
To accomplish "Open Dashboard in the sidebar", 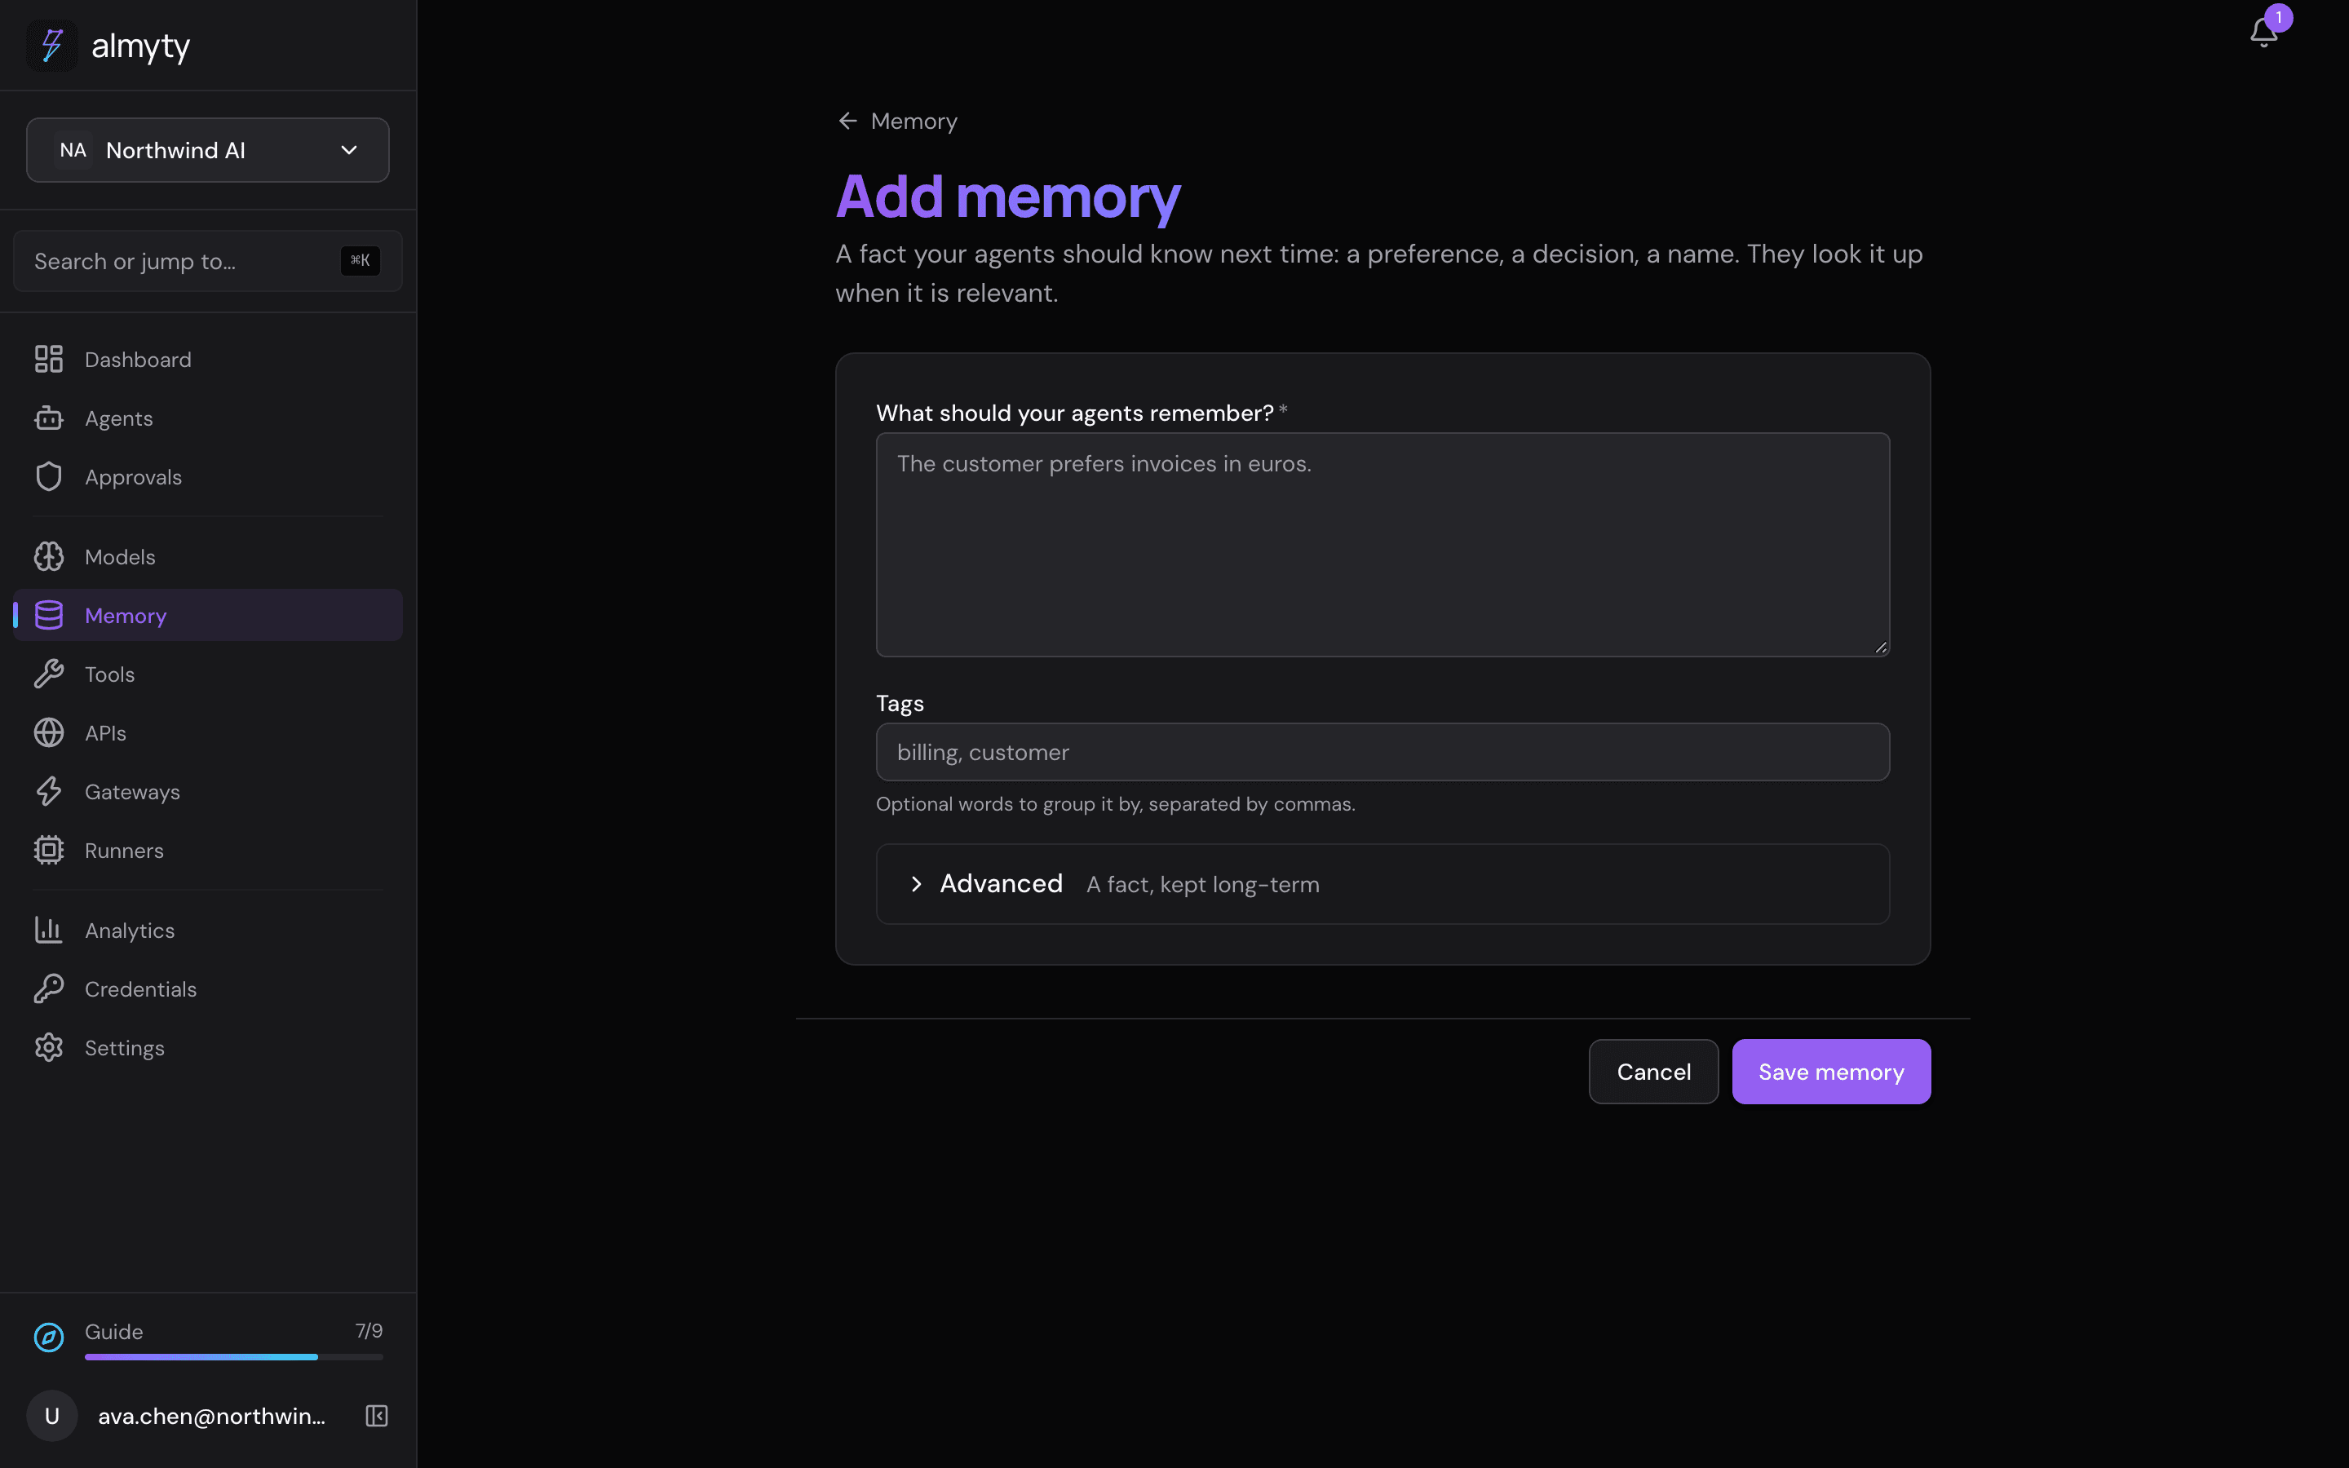I will click(x=208, y=359).
